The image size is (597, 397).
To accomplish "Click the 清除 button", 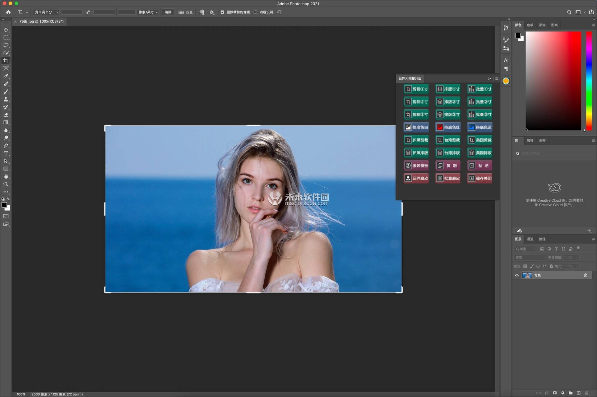I will (x=168, y=12).
